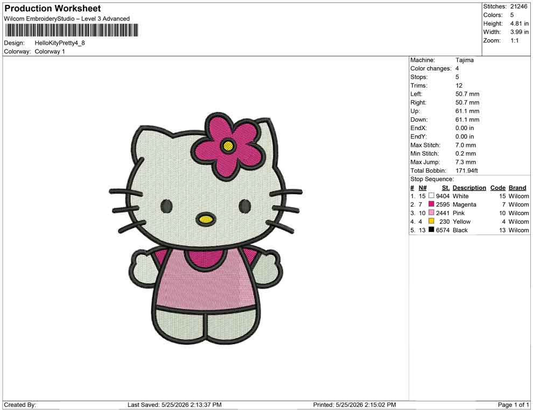
Task: Click the Pink thread color swatch
Action: click(431, 213)
